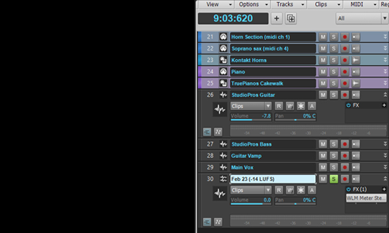The width and height of the screenshot is (389, 233).
Task: Click Kontakt Horns synth track icon
Action: tap(223, 60)
